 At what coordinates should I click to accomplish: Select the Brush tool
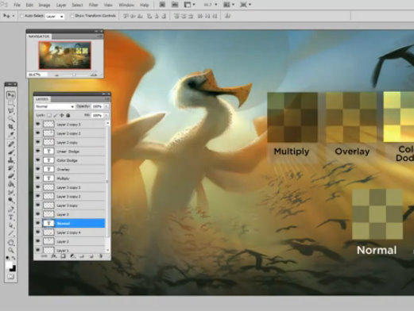pos(11,152)
